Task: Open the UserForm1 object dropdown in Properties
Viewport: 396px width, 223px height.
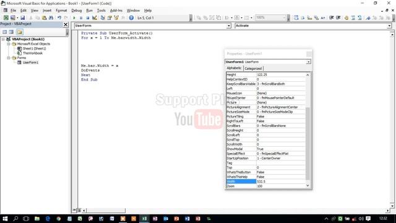Action: [308, 62]
